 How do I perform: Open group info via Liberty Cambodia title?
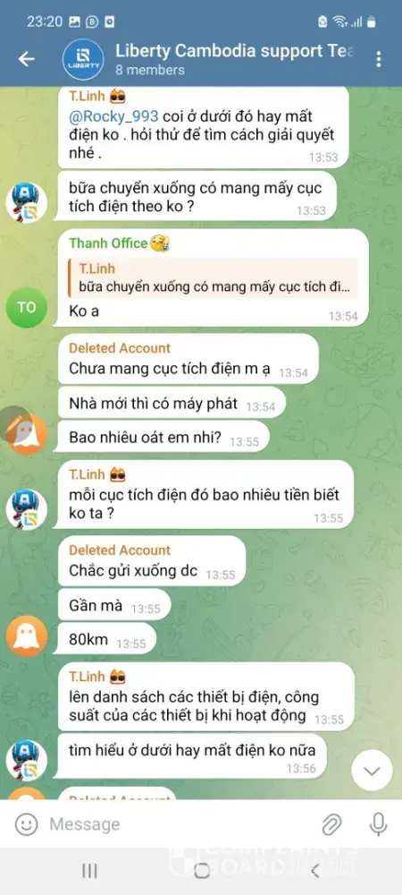(235, 51)
